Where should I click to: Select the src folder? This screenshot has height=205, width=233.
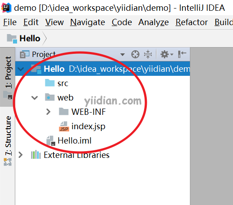click(57, 83)
